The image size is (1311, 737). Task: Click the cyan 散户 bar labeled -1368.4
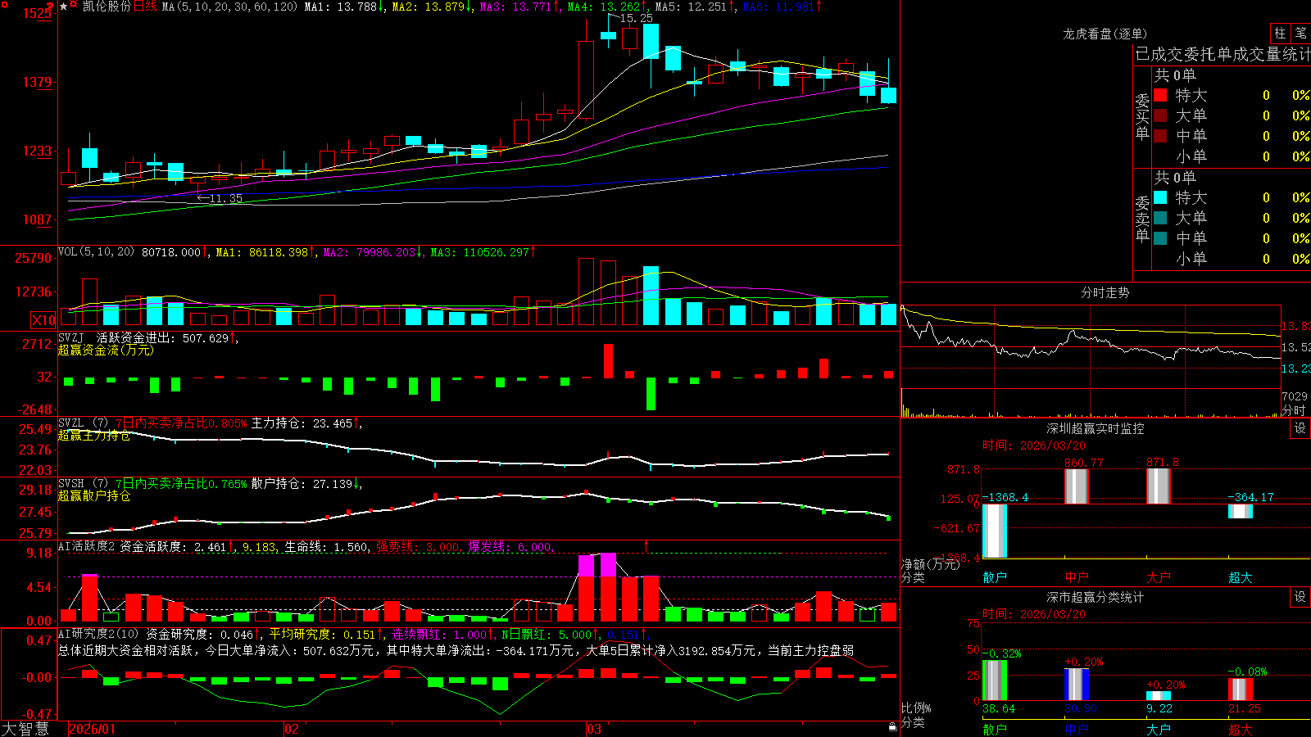[x=995, y=531]
